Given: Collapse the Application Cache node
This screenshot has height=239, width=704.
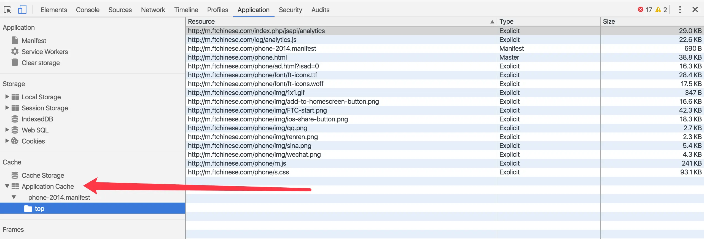Looking at the screenshot, I should tap(7, 186).
